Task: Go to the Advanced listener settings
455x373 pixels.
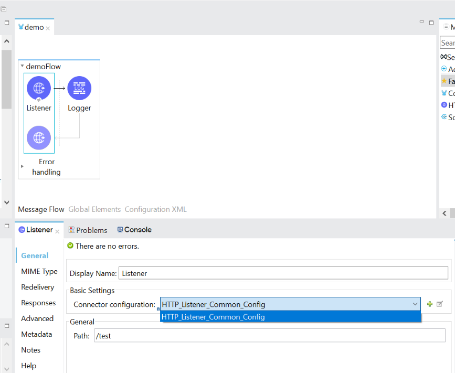Action: (37, 318)
